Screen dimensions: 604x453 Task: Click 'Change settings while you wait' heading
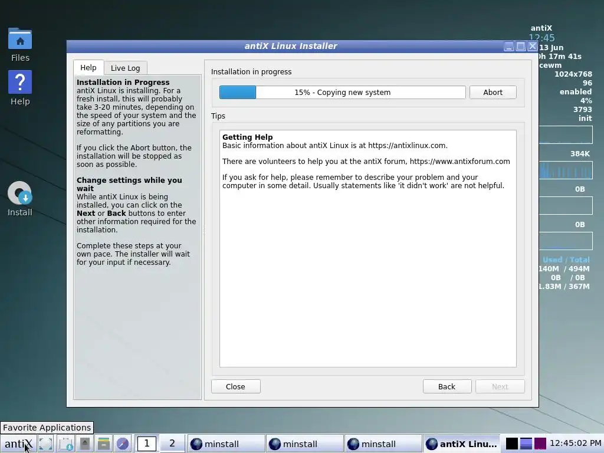[x=129, y=184]
